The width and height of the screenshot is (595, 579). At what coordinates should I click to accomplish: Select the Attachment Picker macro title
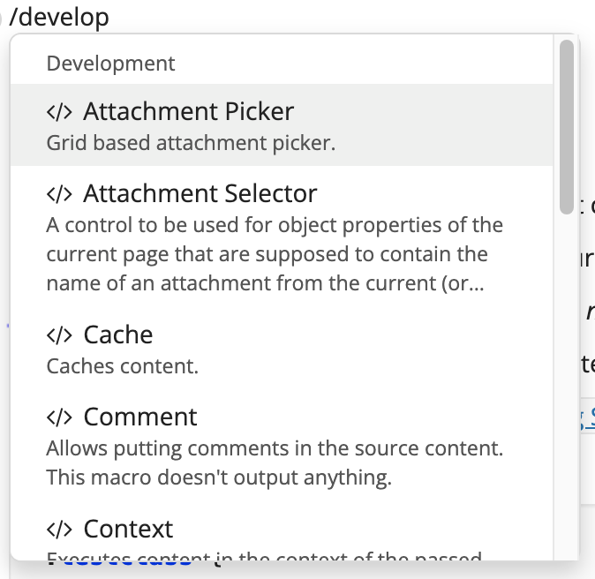[189, 111]
